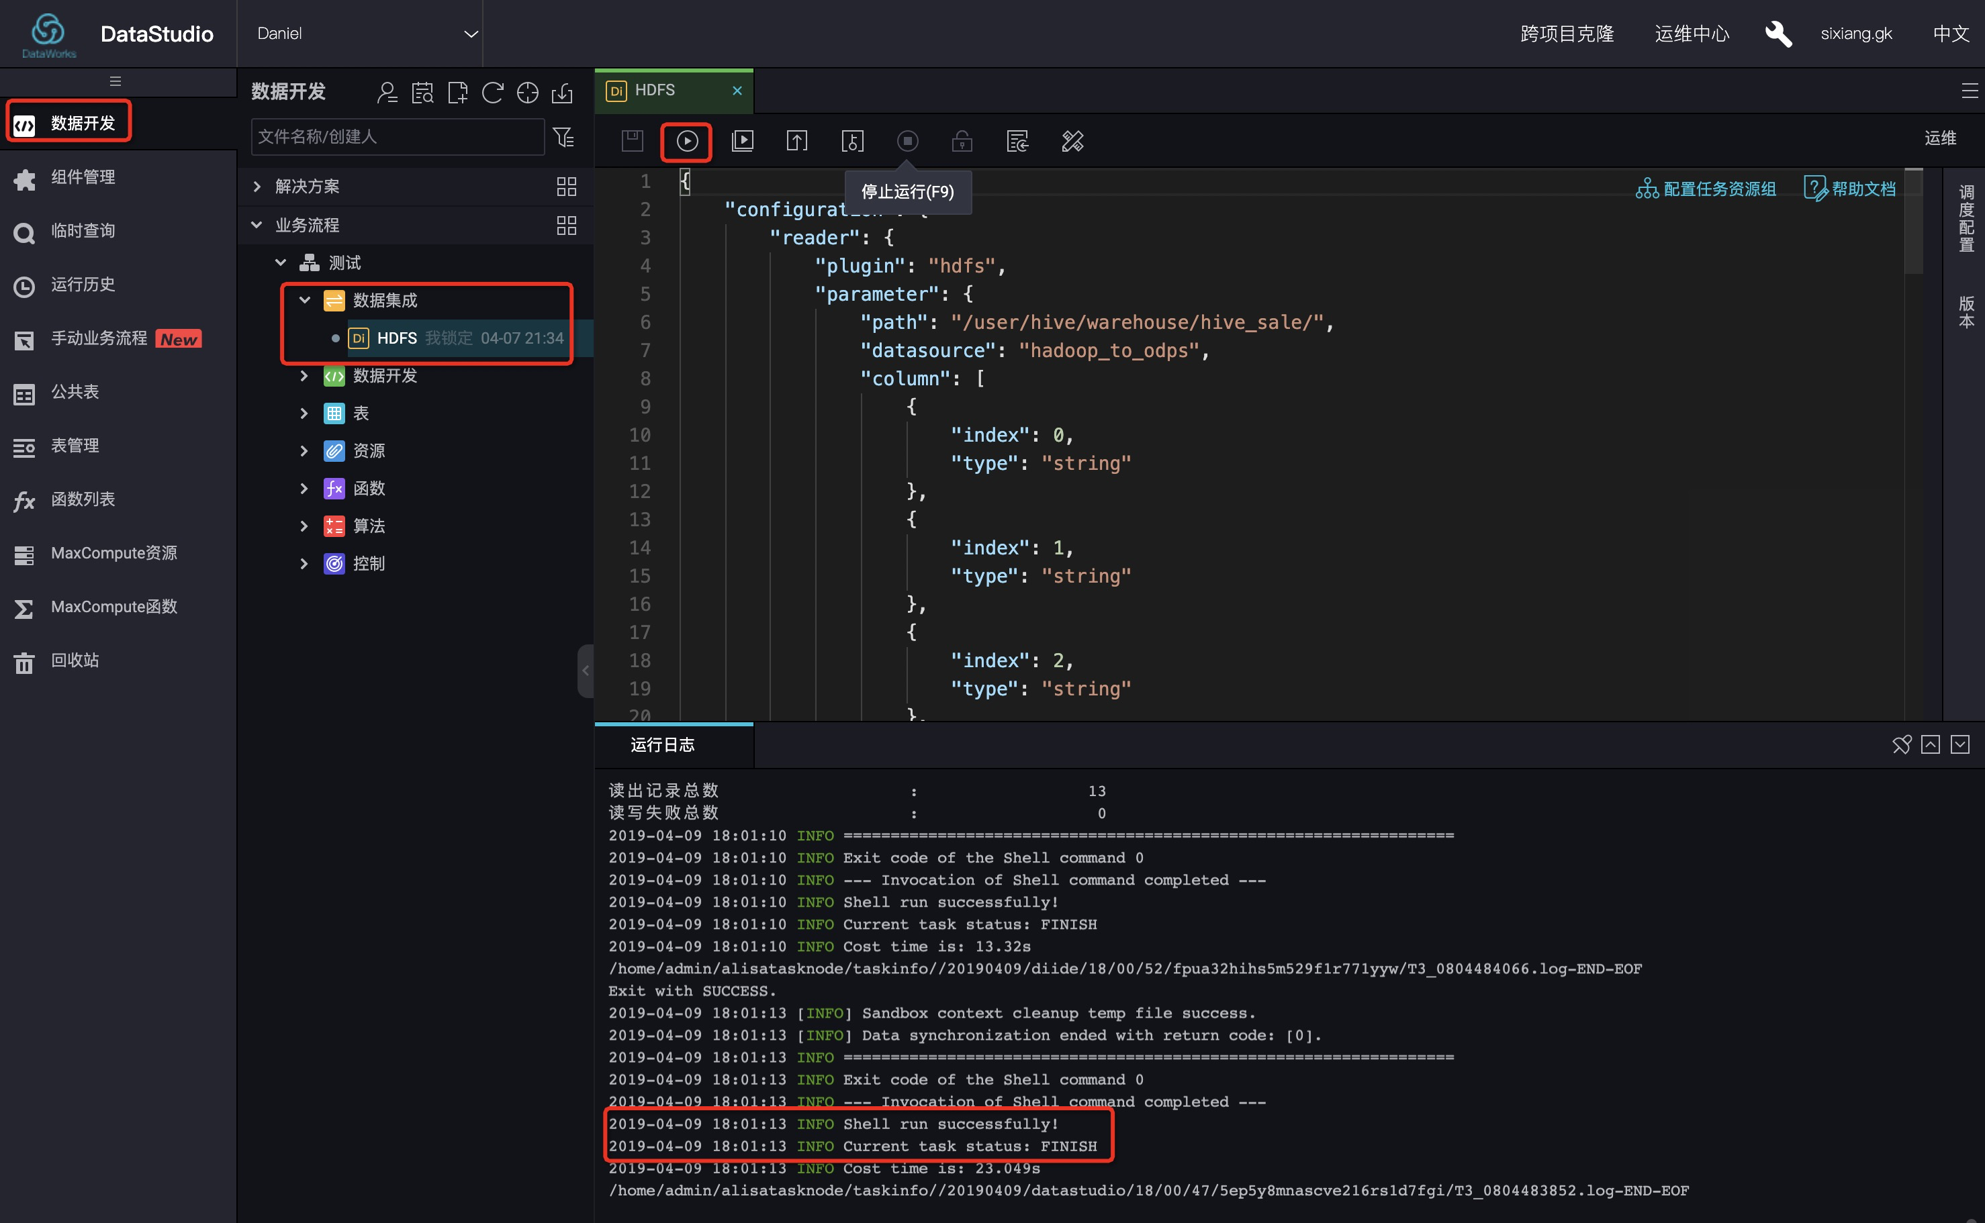This screenshot has height=1223, width=1985.
Task: Open 运行历史 in left sidebar
Action: tap(83, 285)
